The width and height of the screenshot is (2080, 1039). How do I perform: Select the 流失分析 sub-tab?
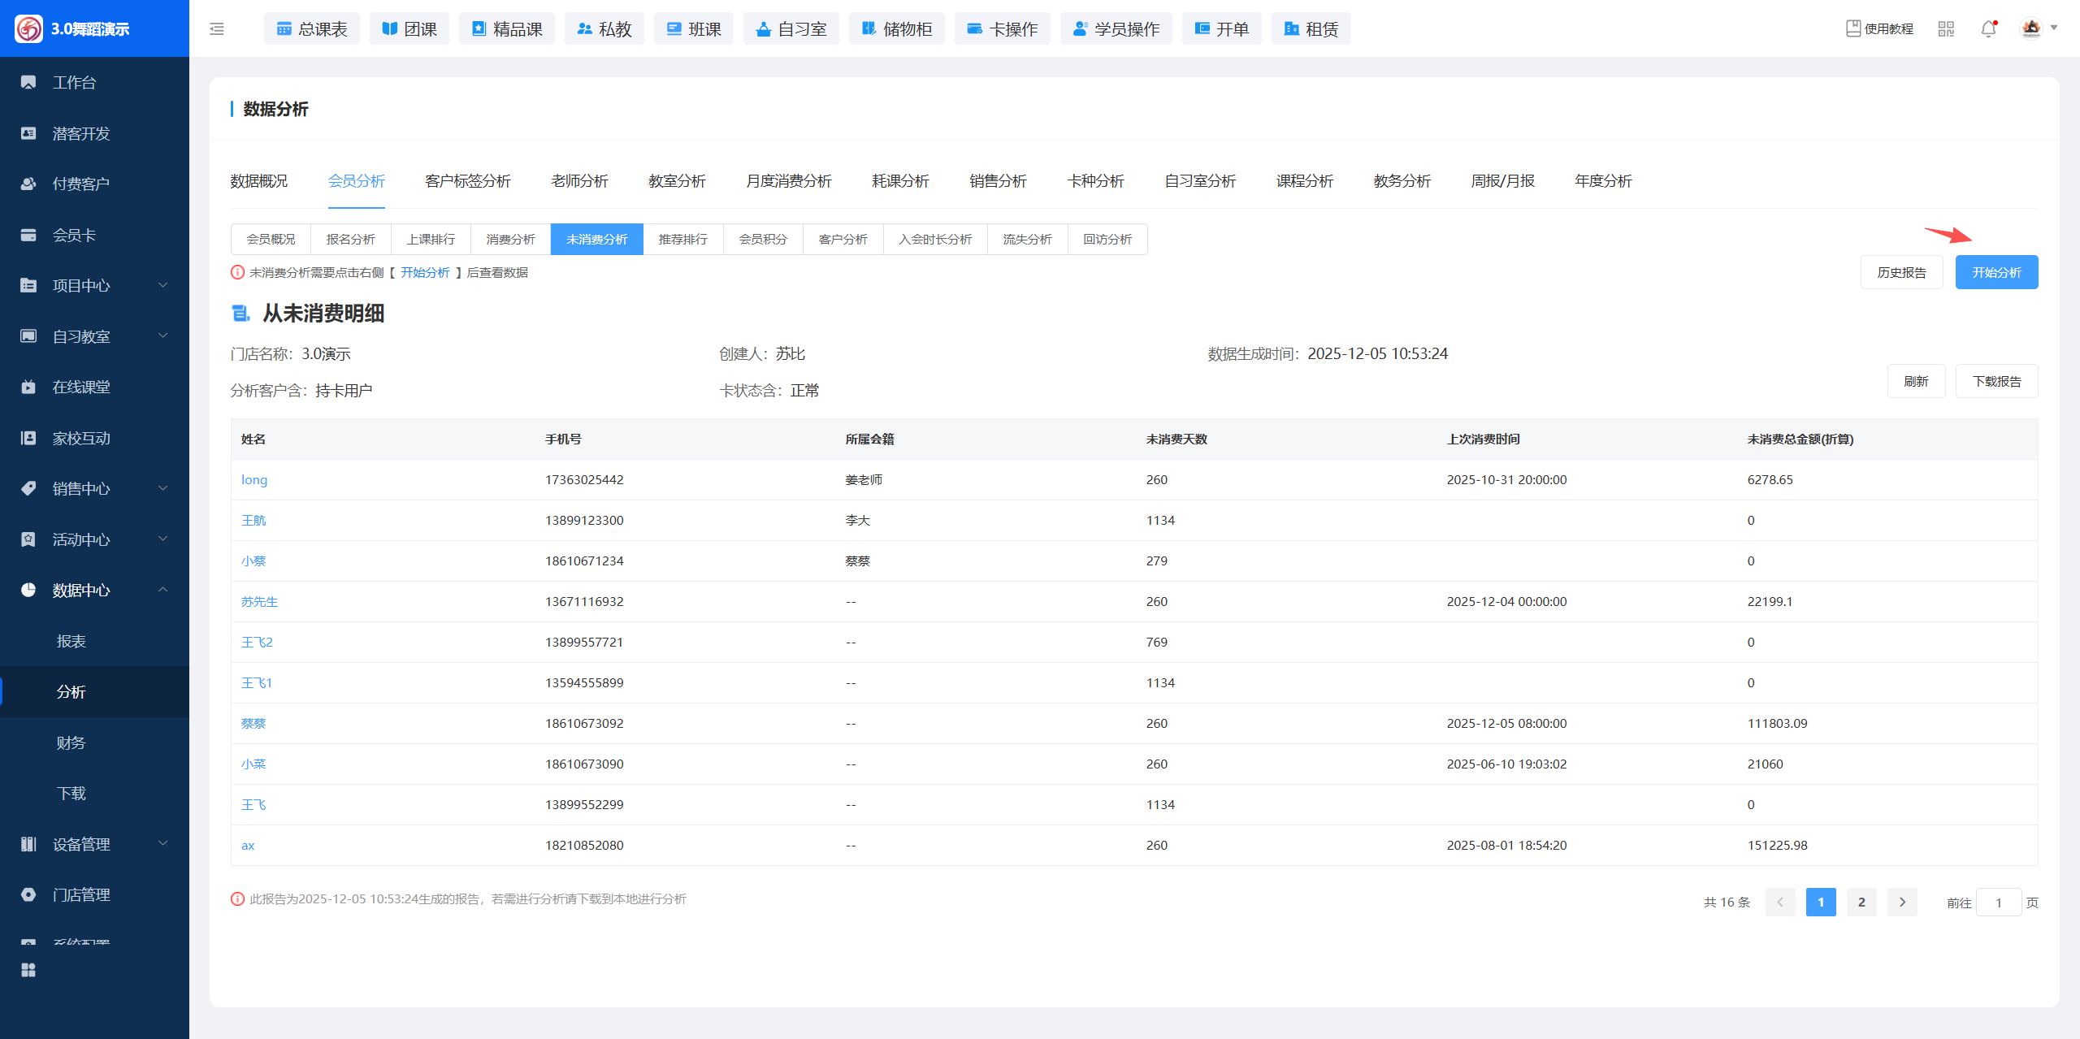click(x=1027, y=240)
